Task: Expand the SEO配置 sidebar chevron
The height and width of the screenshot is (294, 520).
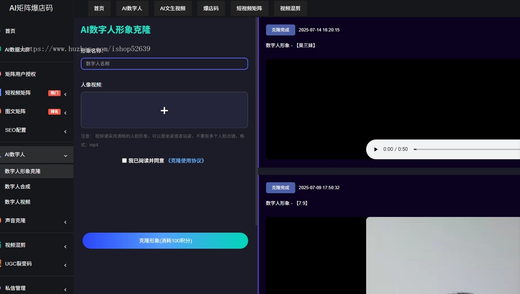Action: pos(65,131)
